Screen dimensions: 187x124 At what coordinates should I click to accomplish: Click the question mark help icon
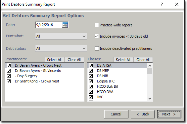click(162, 5)
